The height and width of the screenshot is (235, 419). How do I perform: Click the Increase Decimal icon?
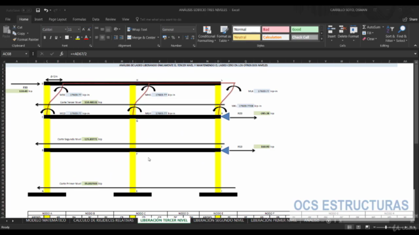(187, 38)
